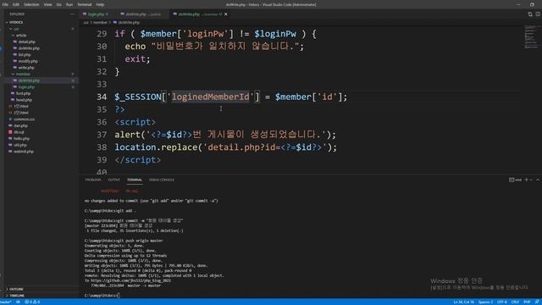The width and height of the screenshot is (542, 305).
Task: Open doWrite.php under the article folder
Action: tap(29, 48)
